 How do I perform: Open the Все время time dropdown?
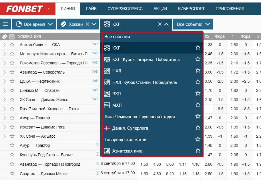point(34,24)
